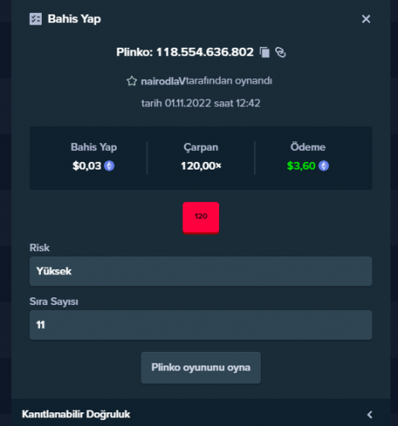Image resolution: width=398 pixels, height=426 pixels.
Task: Open the Risk field showing Yüksek
Action: click(x=201, y=271)
